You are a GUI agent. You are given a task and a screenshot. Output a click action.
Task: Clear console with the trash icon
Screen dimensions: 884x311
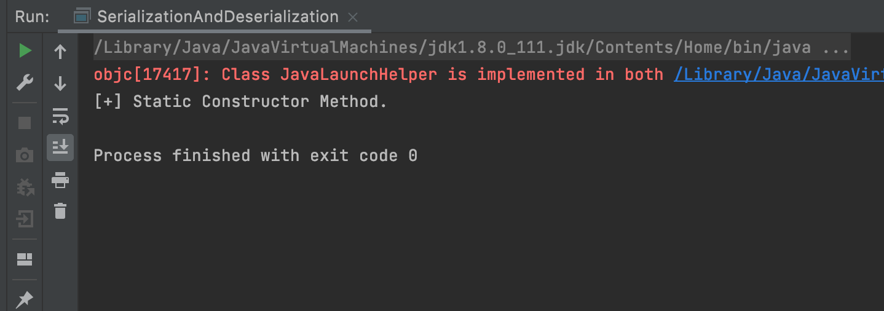(x=60, y=211)
